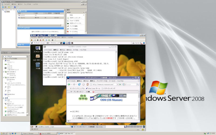
Task: Click the Forward arrow in Hyper-V Manager toolbar
Action: coord(5,7)
